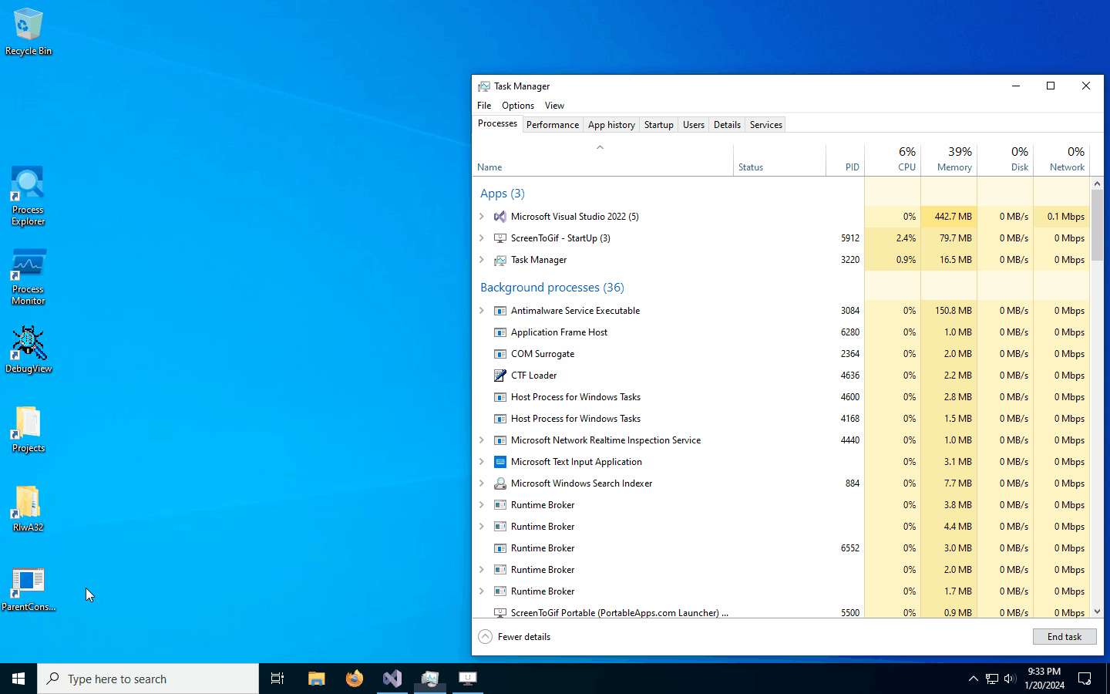Expand the ScreenToGif - StartUp group
Image resolution: width=1110 pixels, height=694 pixels.
[x=482, y=238]
